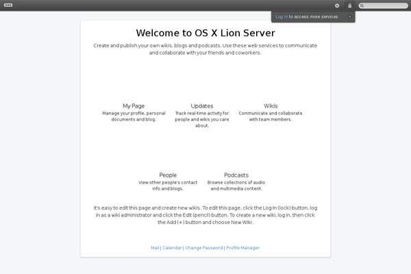This screenshot has height=274, width=411.
Task: Click the magnifier icon in search field
Action: [x=362, y=5]
